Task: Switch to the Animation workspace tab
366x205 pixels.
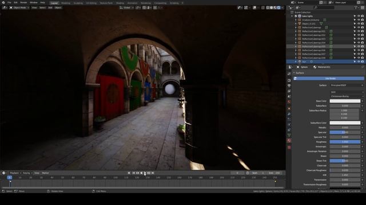Action: [132, 3]
